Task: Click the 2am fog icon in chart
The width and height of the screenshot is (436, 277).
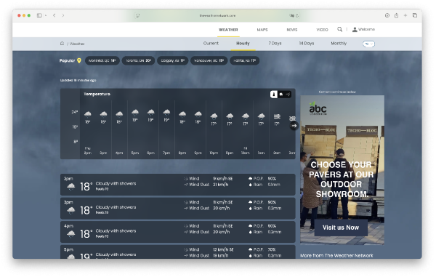Action: (x=277, y=116)
